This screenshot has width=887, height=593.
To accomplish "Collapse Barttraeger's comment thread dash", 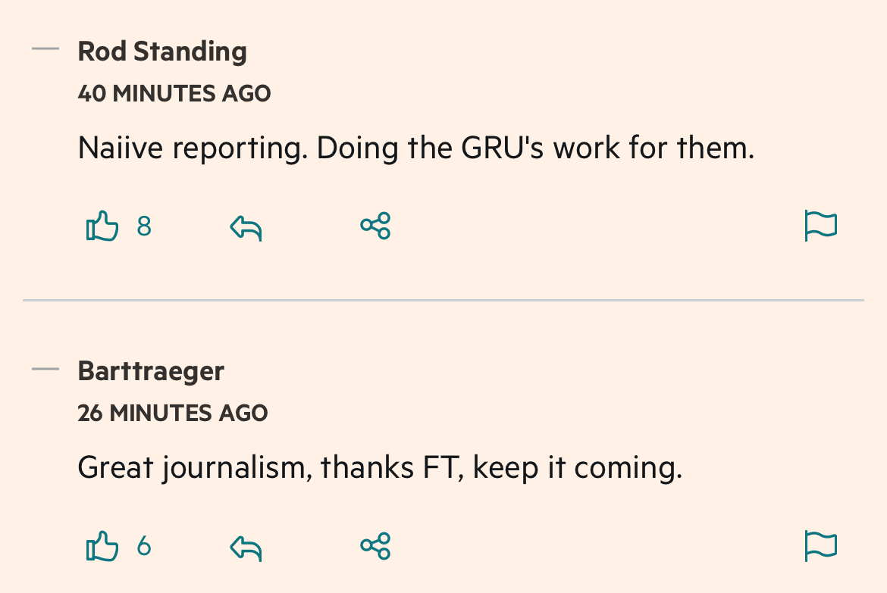I will tap(45, 370).
